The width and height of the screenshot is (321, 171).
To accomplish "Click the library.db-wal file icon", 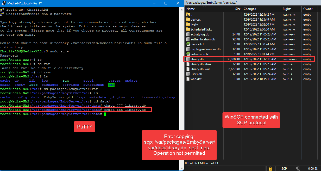I will pos(188,69).
